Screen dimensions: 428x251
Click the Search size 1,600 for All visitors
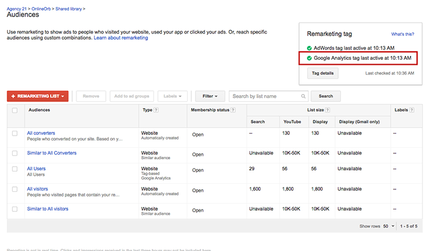pos(255,189)
